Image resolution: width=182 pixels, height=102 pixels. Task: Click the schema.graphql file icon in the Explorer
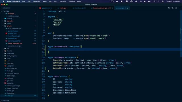click(6, 41)
